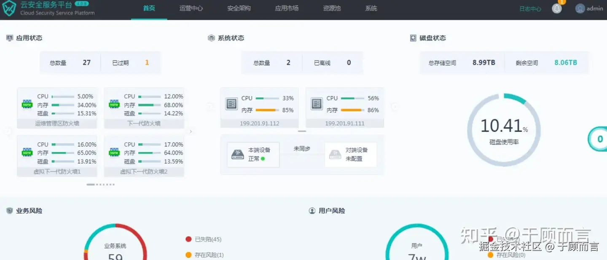Click the 虚拟下一代防火墙2 card label
Screen dimensions: 607x260
[x=144, y=172]
